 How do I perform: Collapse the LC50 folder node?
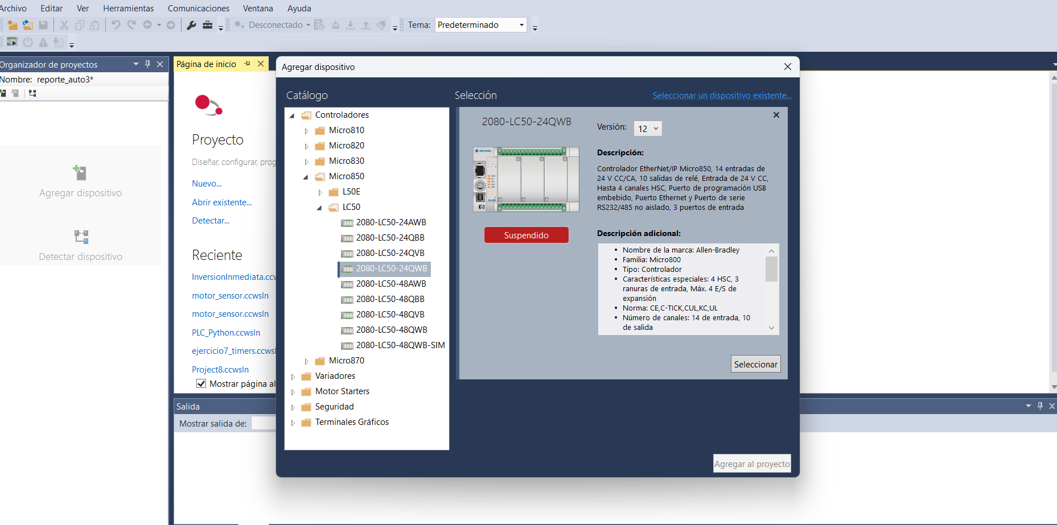(x=320, y=208)
